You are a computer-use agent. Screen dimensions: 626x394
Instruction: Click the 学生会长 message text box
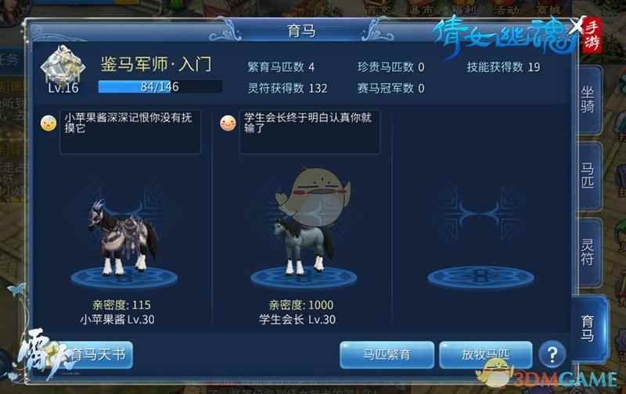309,132
